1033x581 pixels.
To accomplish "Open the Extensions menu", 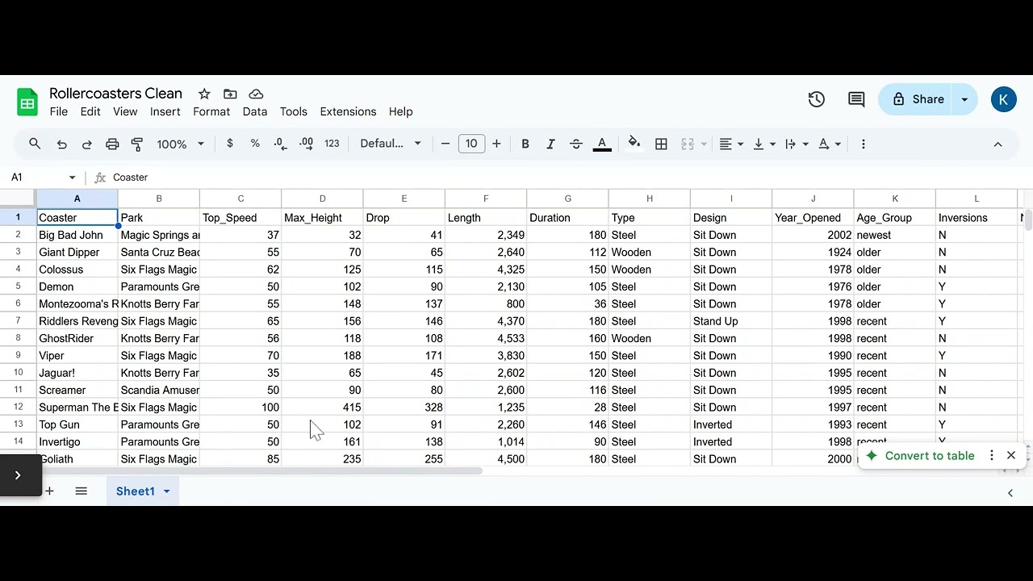I will [348, 111].
